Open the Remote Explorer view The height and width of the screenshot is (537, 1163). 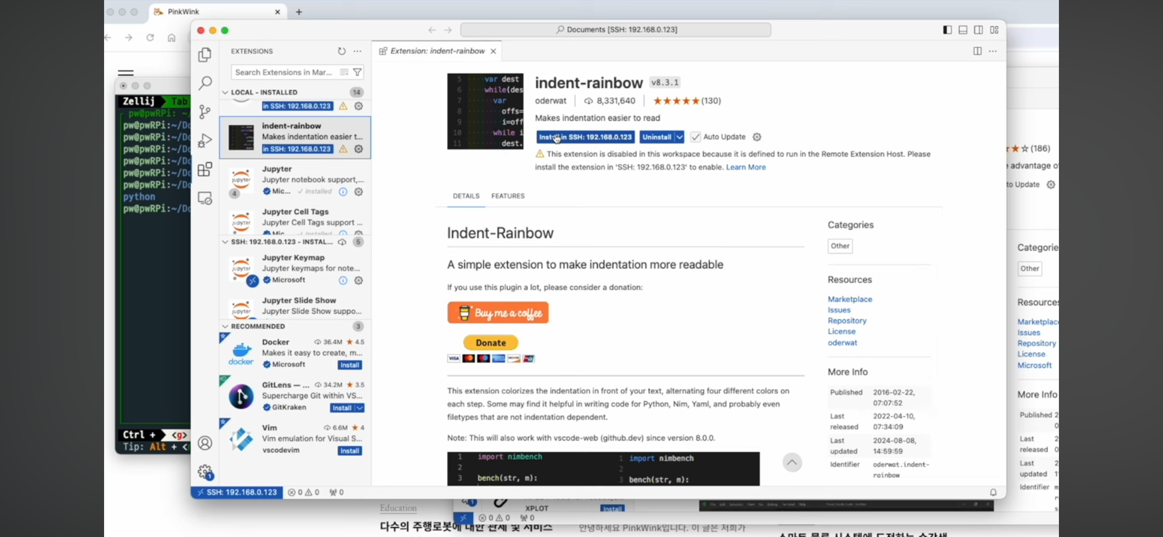pos(205,198)
